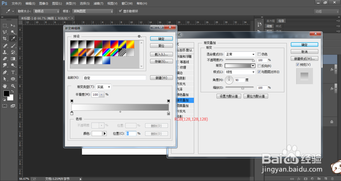Click 确定 in gradient editor

click(161, 39)
